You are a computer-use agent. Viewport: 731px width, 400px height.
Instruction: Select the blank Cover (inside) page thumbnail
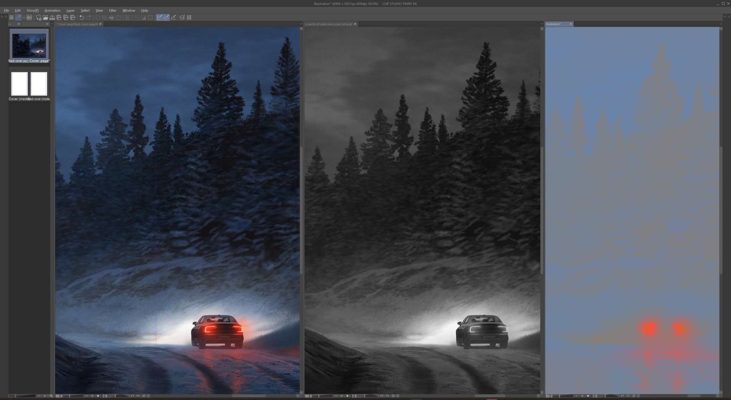(19, 84)
